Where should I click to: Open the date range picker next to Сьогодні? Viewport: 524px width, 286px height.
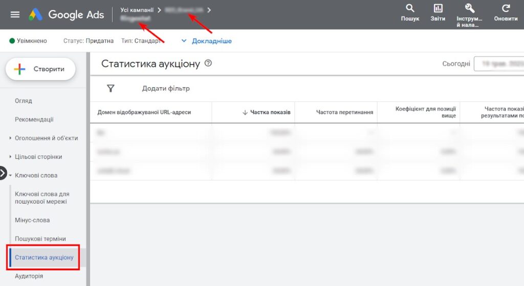pyautogui.click(x=499, y=64)
